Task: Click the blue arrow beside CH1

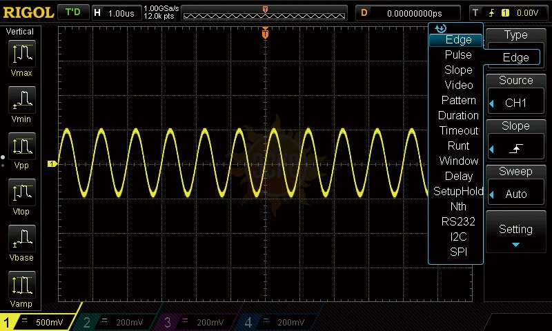Action: coord(492,103)
